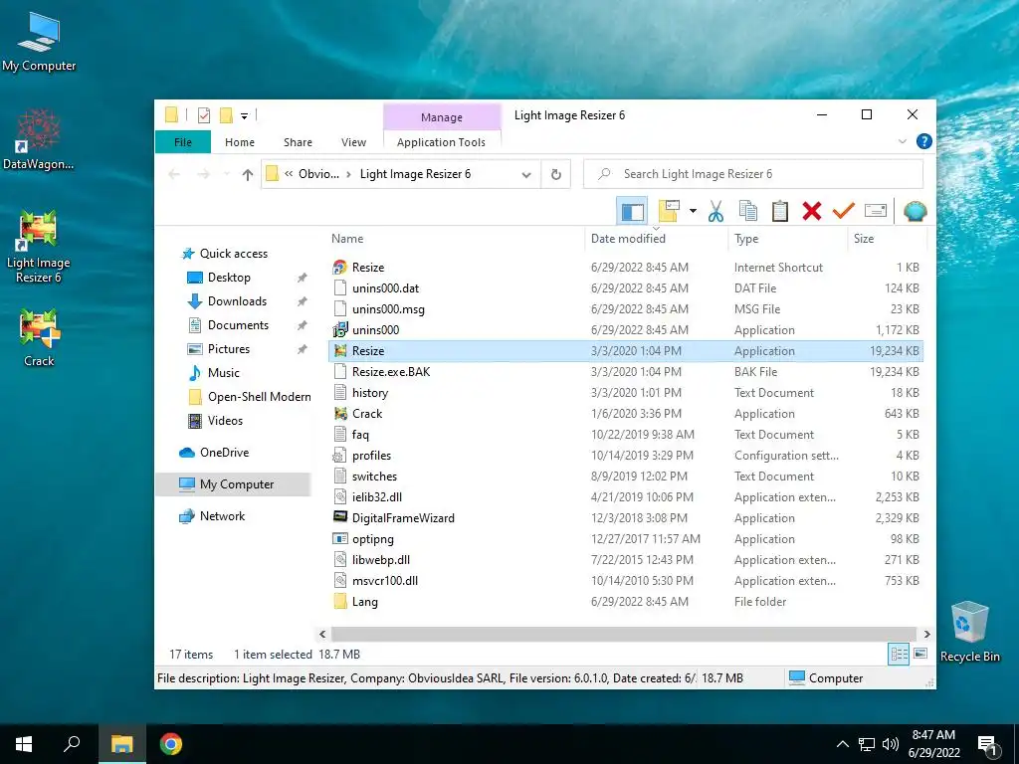Click the Paste clipboard icon
The image size is (1019, 764).
[x=780, y=211]
